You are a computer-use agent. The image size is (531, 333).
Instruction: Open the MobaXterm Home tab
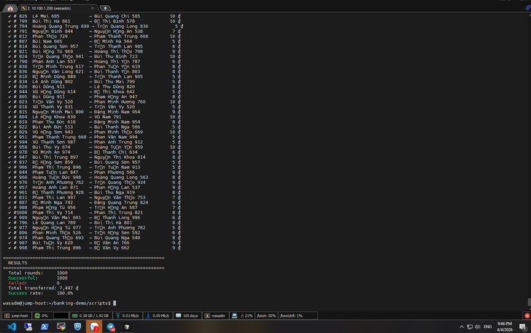click(x=10, y=8)
